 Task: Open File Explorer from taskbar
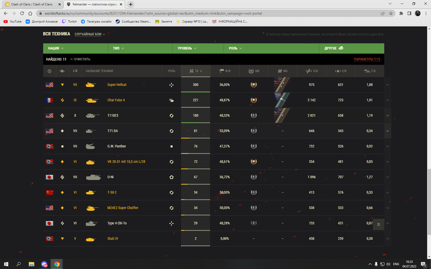coord(31,264)
